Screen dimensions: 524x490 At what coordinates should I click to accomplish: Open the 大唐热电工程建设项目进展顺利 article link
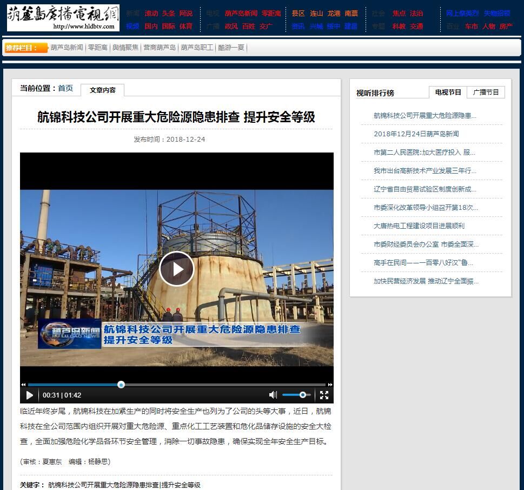(x=420, y=226)
